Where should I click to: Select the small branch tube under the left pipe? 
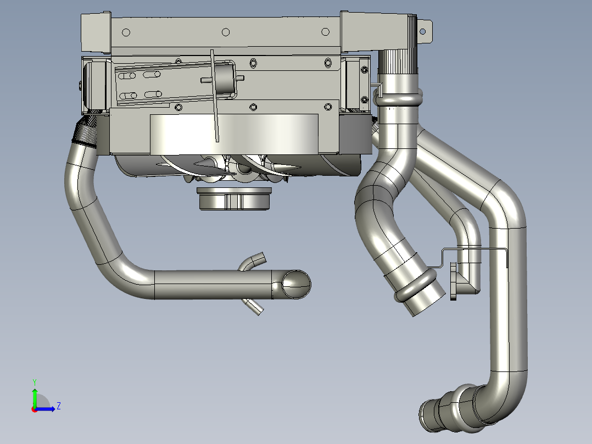pyautogui.click(x=252, y=307)
